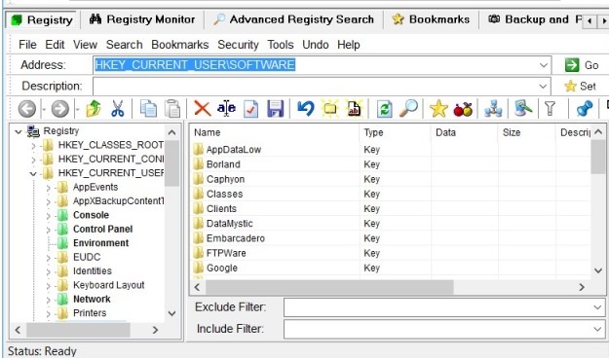The image size is (609, 358).
Task: Expand the Control Panel tree node
Action: (x=48, y=230)
